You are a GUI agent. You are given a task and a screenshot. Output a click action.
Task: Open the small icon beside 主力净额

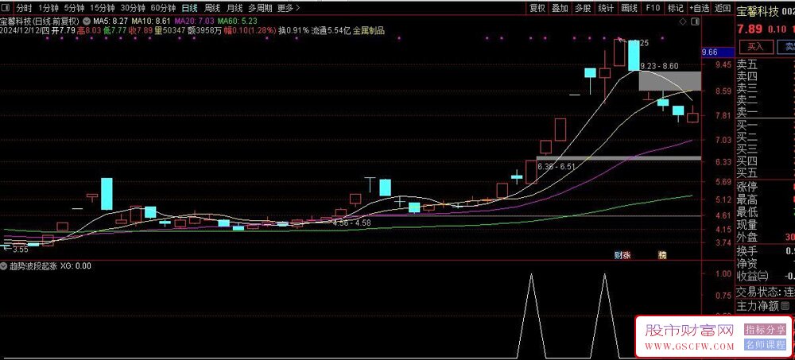786,306
